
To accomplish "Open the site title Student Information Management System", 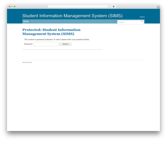I will pos(72,16).
